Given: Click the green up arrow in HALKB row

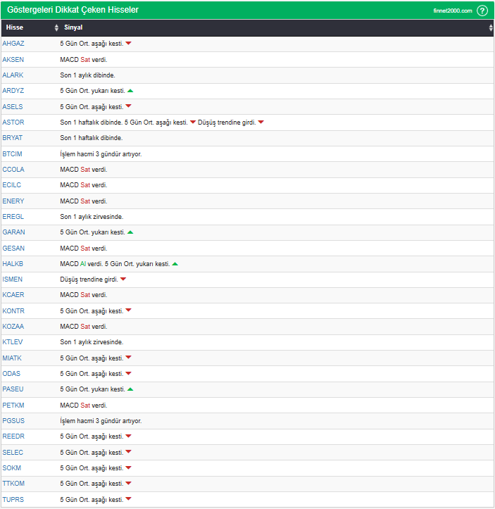Looking at the screenshot, I should pyautogui.click(x=175, y=264).
